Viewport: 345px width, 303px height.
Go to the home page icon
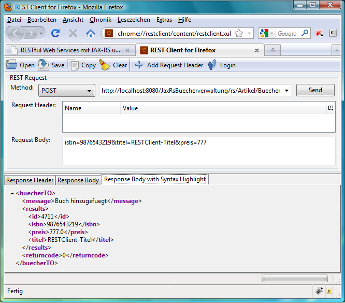pos(91,34)
